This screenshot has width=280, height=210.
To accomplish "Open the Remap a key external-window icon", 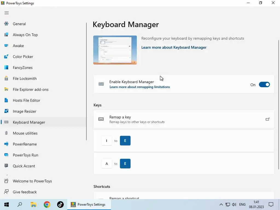I will coord(267,119).
